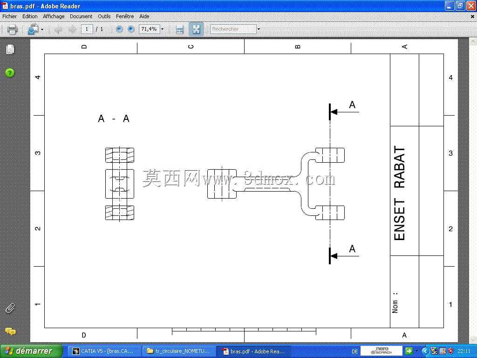Open the comments speech bubble panel
The width and height of the screenshot is (477, 358).
click(x=10, y=331)
